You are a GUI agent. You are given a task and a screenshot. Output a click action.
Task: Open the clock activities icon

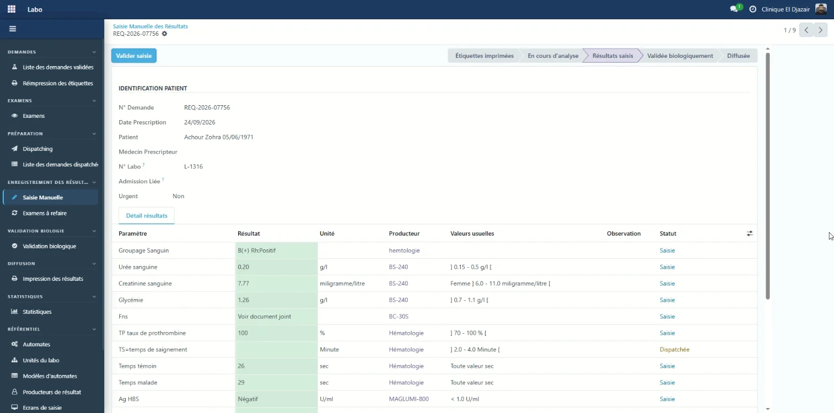[x=752, y=9]
